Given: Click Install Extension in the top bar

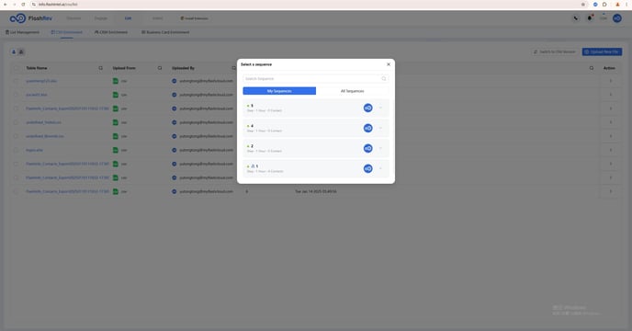Looking at the screenshot, I should click(194, 18).
